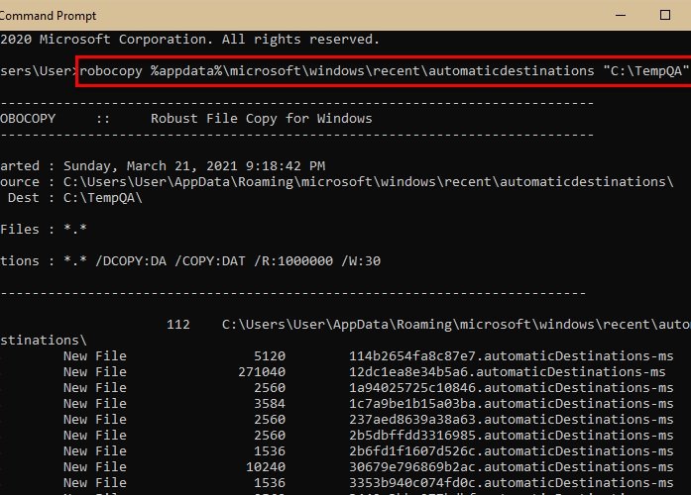Click file 3353b940c074fd0c.automaticDestinations-ms

[512, 483]
